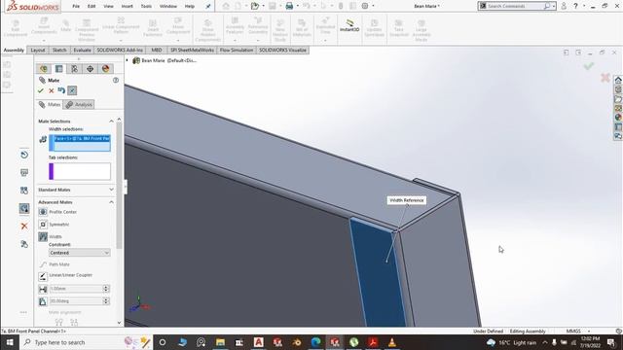
Task: Switch to the Mates tab
Action: point(50,104)
